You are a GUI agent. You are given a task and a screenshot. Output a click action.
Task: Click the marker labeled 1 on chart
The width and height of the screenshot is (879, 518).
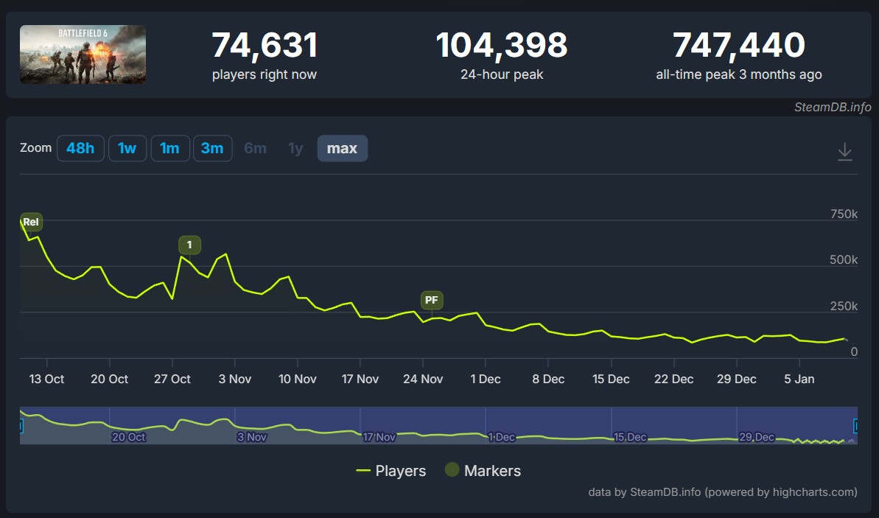(189, 245)
